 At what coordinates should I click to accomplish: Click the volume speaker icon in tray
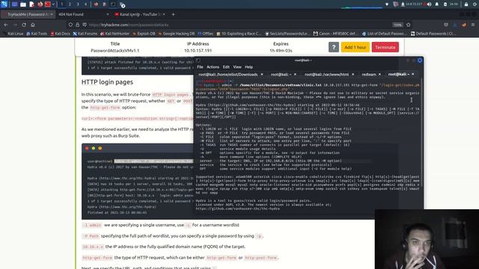coord(429,4)
